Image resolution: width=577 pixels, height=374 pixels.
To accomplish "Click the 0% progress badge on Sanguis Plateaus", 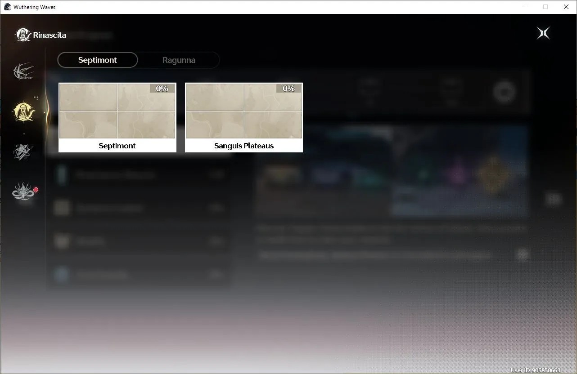I will tap(288, 89).
